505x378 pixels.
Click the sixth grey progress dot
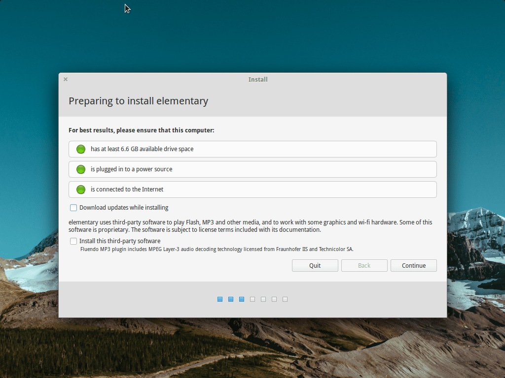point(274,299)
